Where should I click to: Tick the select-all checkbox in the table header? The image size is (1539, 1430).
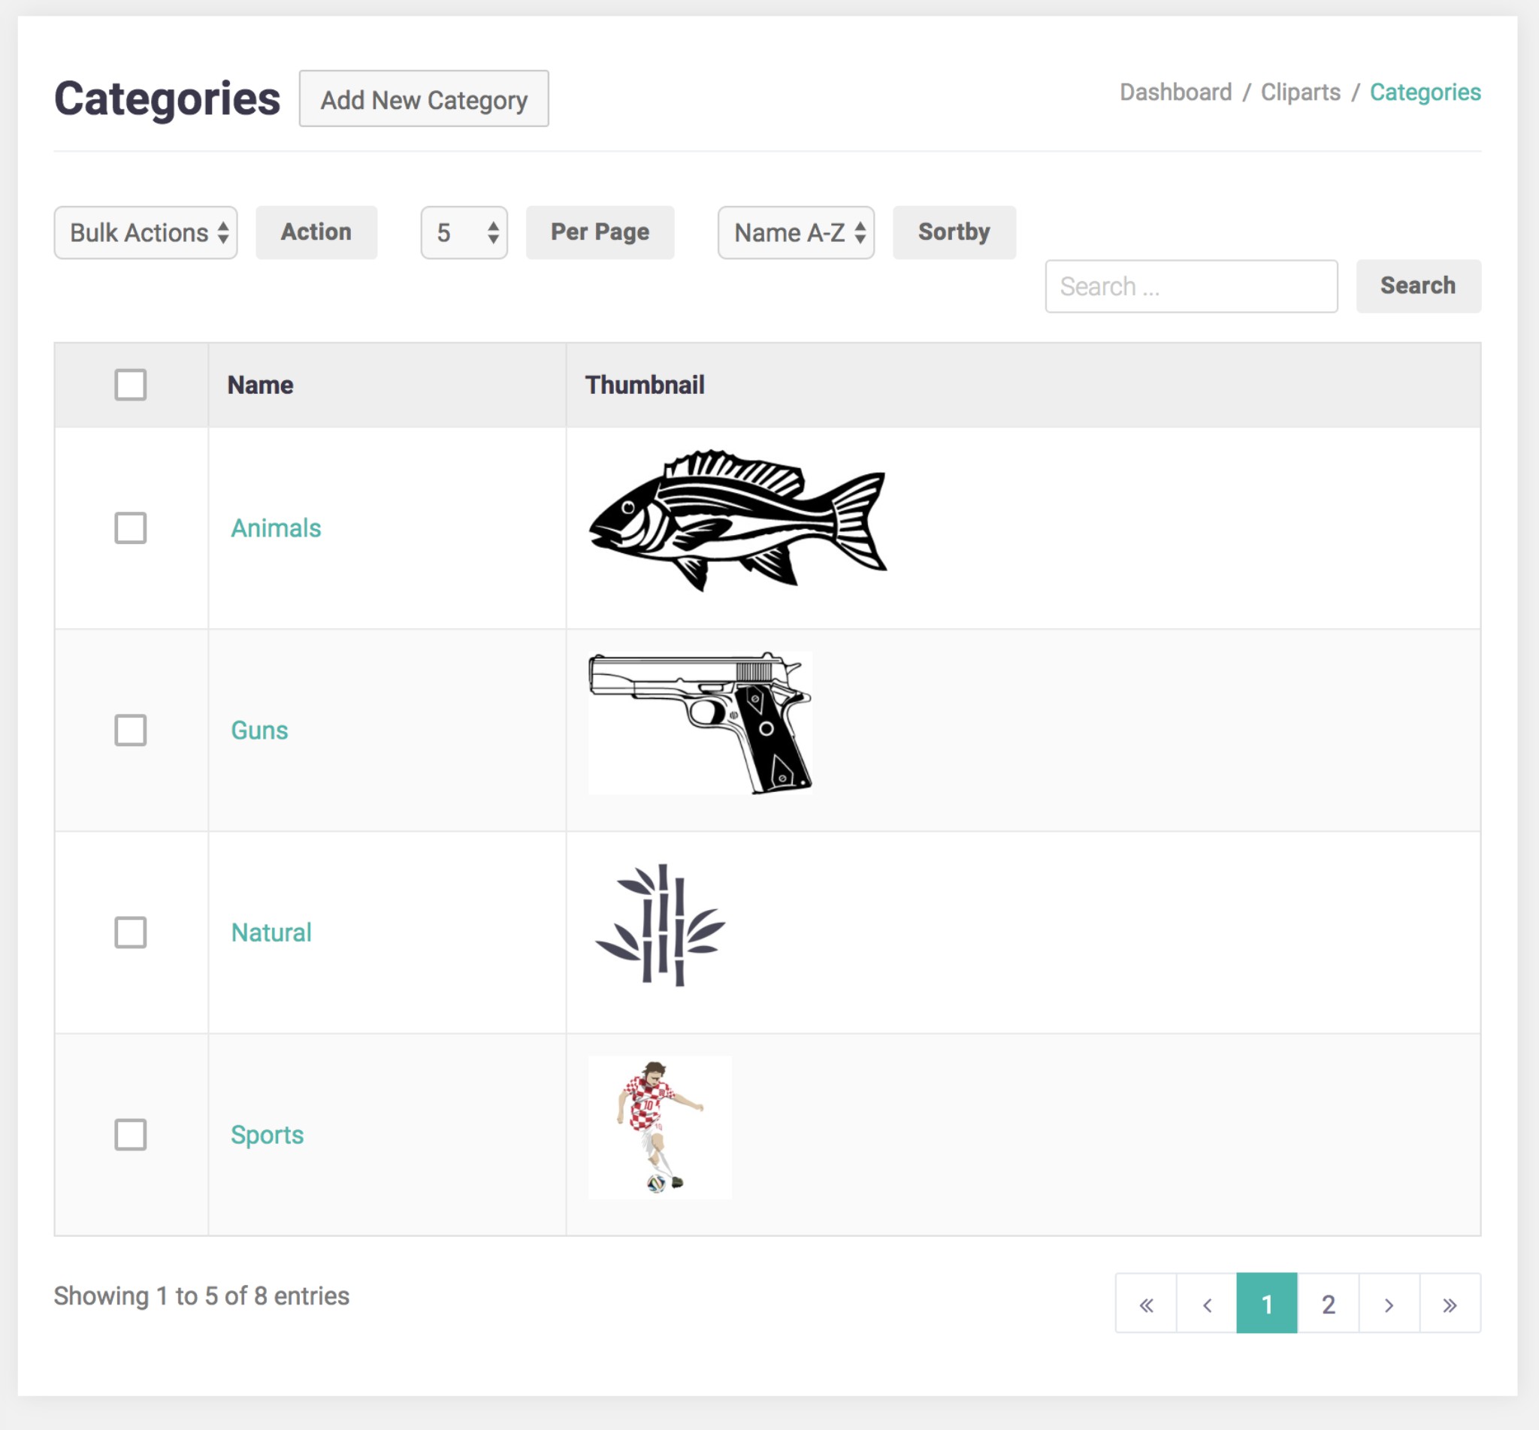(130, 385)
